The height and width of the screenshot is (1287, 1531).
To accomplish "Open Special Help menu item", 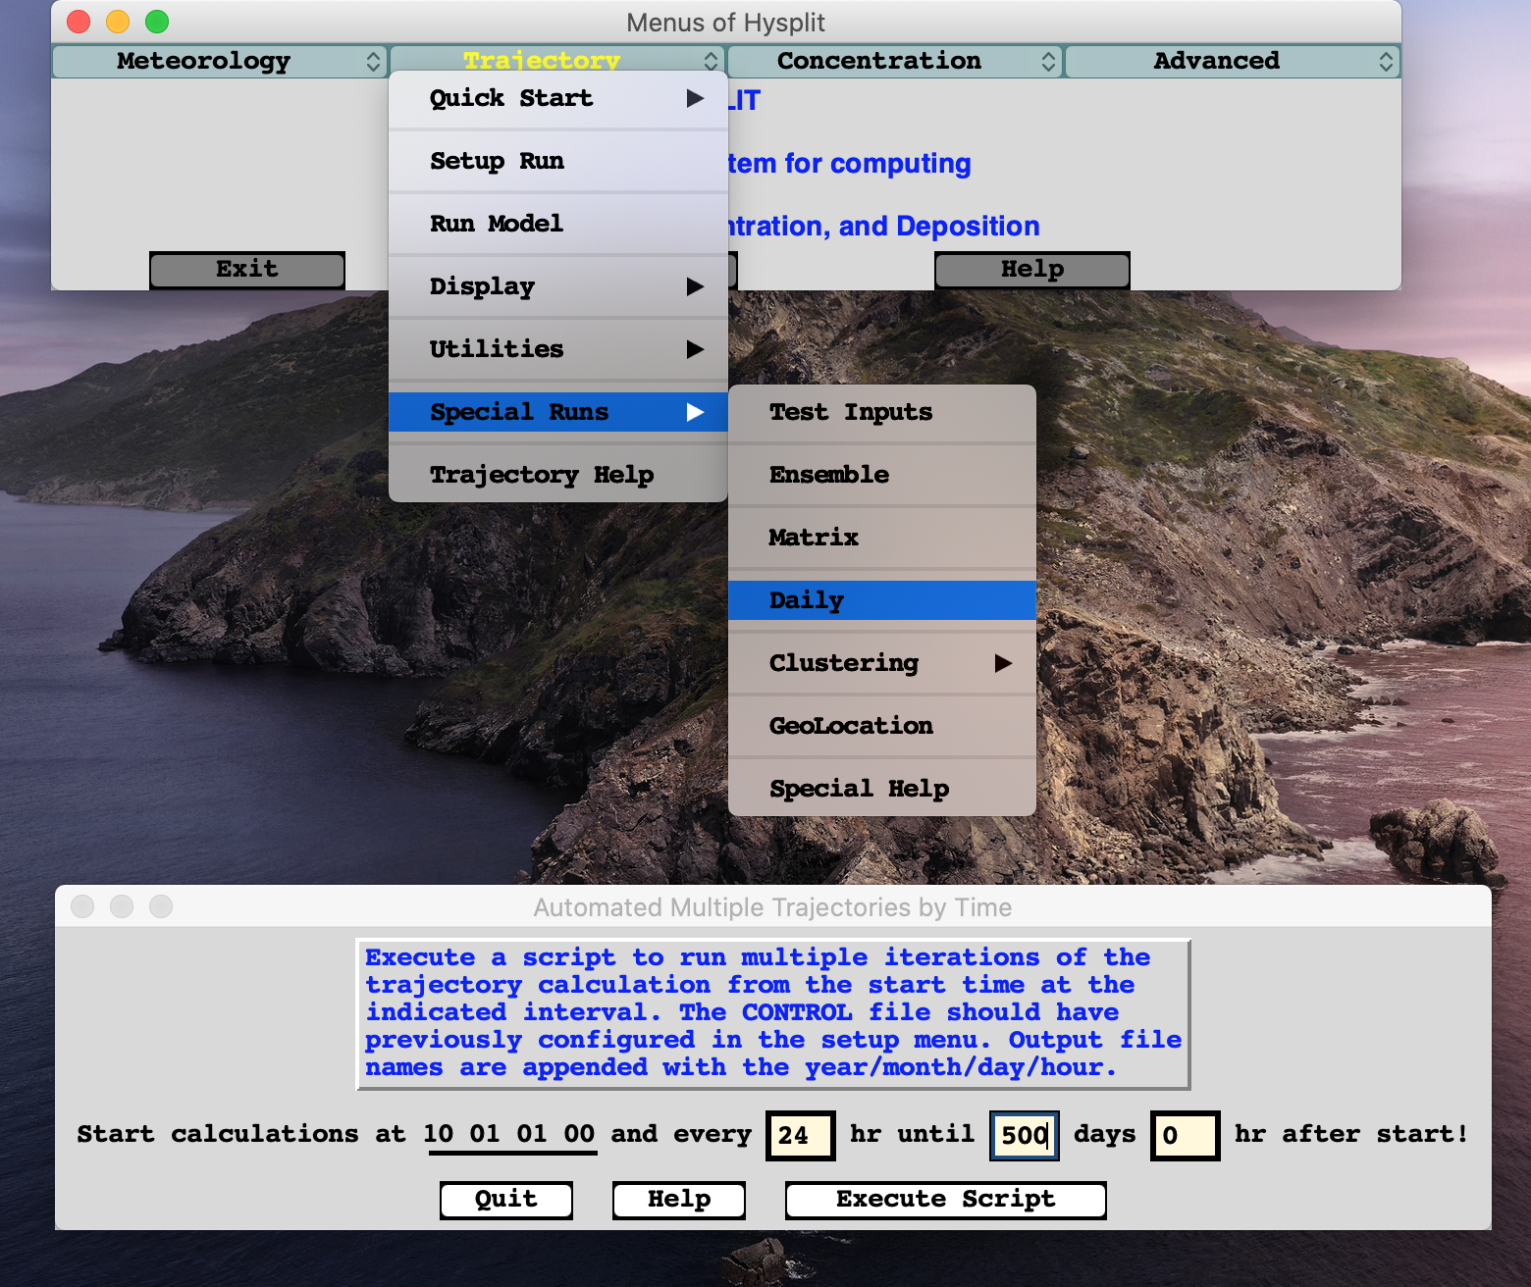I will [882, 789].
